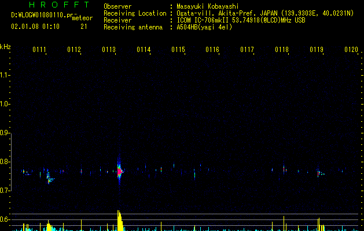Click the 0.7 kHz axis label
Image resolution: width=364 pixels, height=231 pixels.
click(5, 191)
